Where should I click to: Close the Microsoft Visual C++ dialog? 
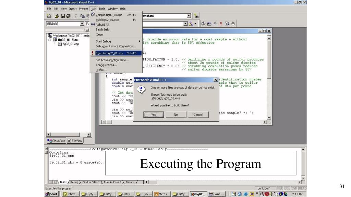(216, 80)
